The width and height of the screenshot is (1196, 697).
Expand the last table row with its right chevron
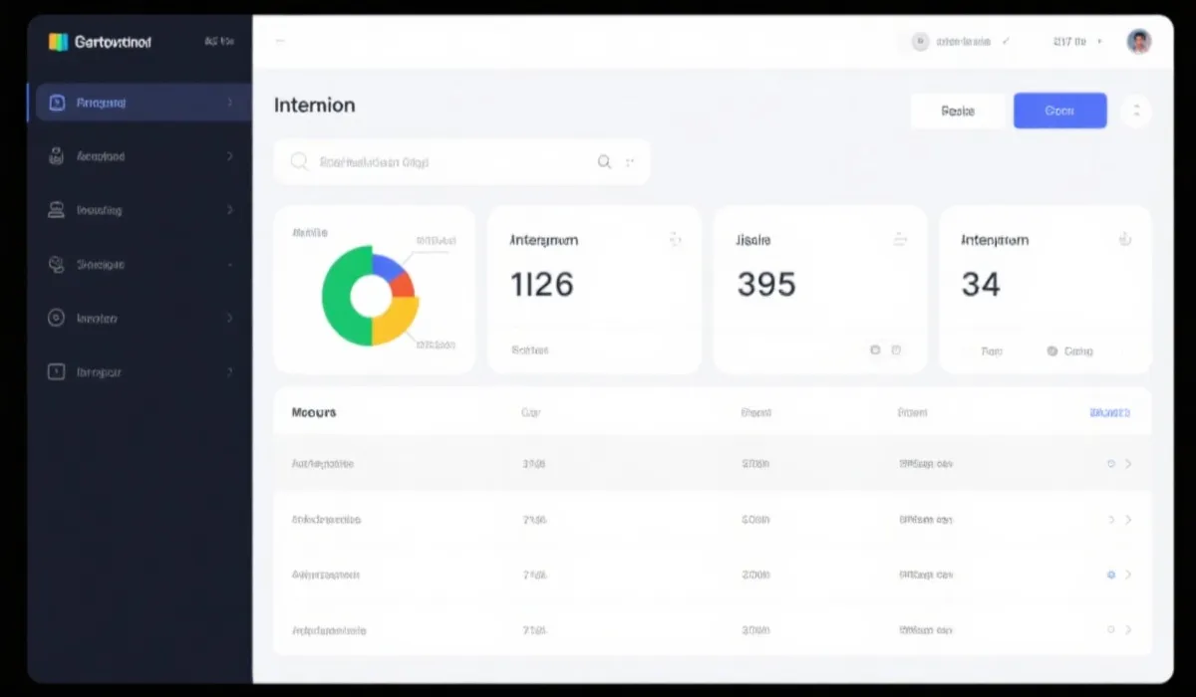1128,630
